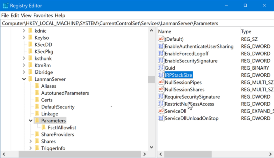The height and width of the screenshot is (158, 274).
Task: Open the Edit menu
Action: tap(15, 15)
